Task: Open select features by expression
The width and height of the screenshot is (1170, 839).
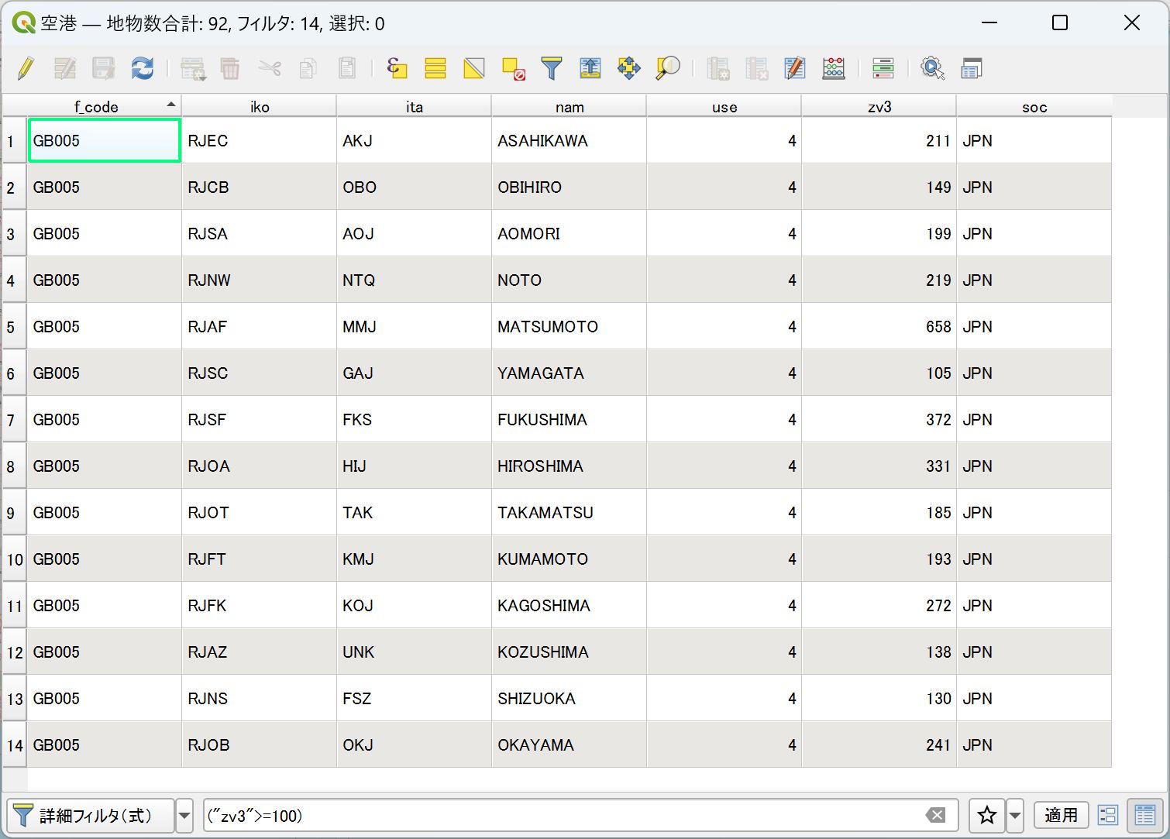Action: point(397,68)
